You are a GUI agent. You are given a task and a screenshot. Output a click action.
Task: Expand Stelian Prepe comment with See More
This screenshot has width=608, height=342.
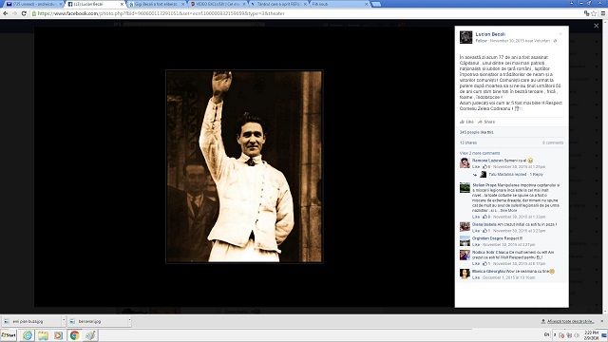pos(509,210)
